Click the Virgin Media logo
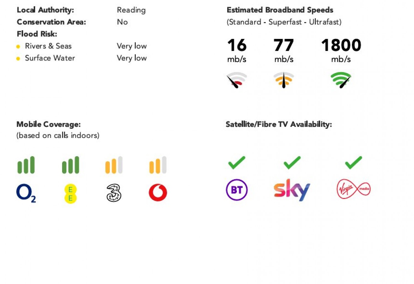 [x=354, y=189]
